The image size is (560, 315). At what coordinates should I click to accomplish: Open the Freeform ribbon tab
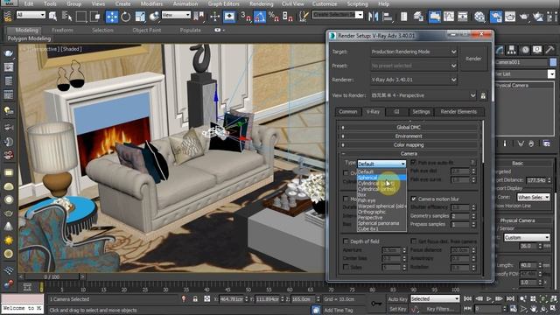click(62, 31)
